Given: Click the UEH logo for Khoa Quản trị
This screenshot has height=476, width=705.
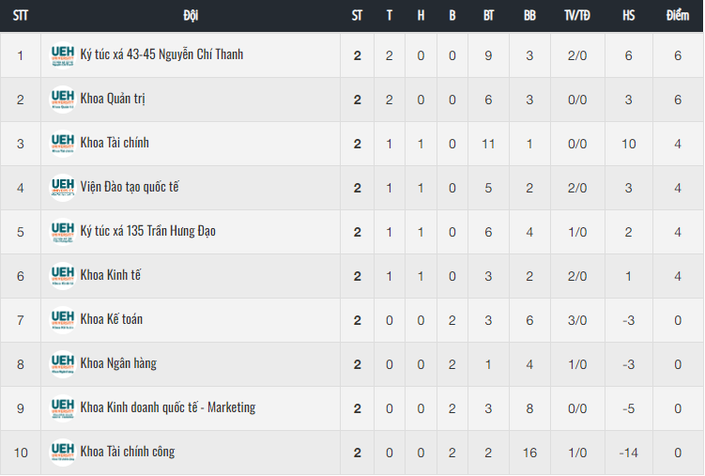Looking at the screenshot, I should [63, 100].
